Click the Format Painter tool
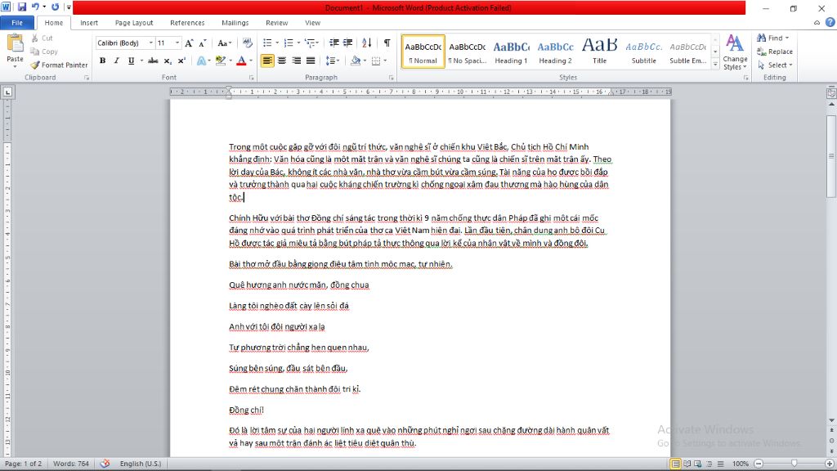The image size is (837, 471). point(59,65)
